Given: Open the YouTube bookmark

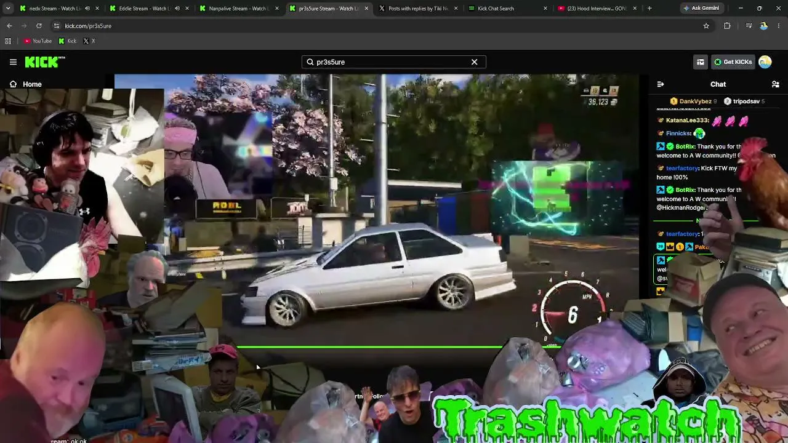Looking at the screenshot, I should pos(38,41).
